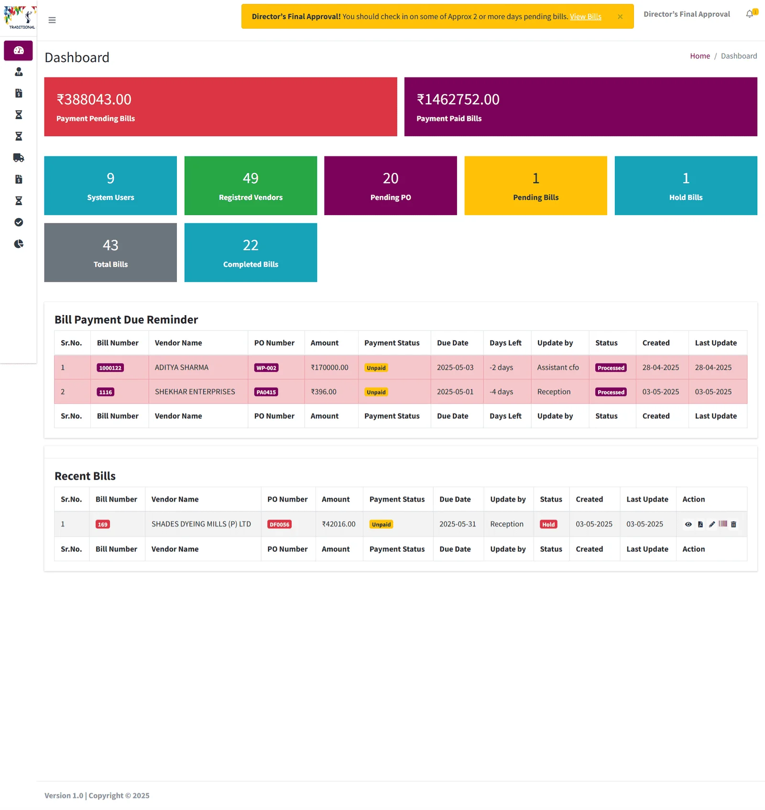765x810 pixels.
Task: Download the PDF for the SHADES DYEING MILLS bill
Action: [x=700, y=524]
